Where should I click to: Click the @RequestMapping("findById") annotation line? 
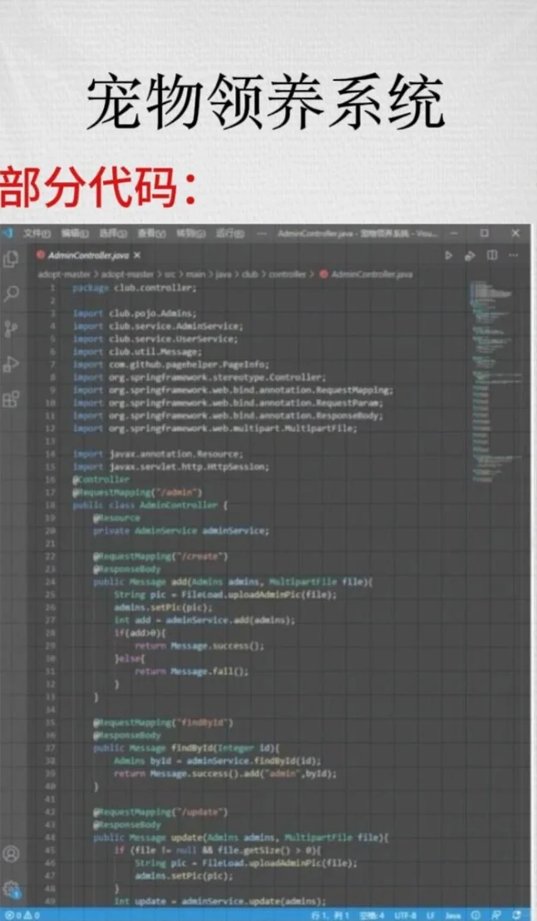point(163,722)
